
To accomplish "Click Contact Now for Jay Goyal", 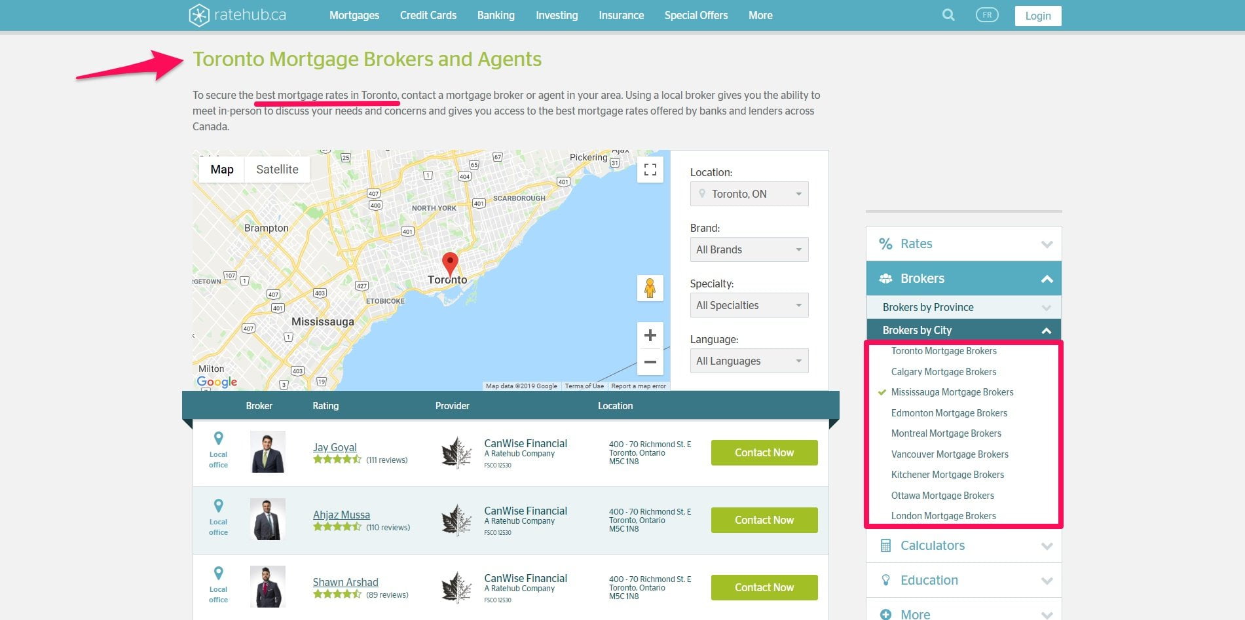I will [x=764, y=452].
